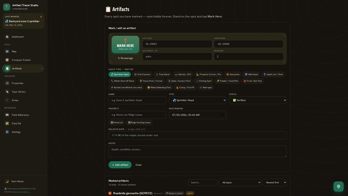Open the Type dropdown showing Sprinkler Head
Image resolution: width=348 pixels, height=196 pixels.
(198, 100)
